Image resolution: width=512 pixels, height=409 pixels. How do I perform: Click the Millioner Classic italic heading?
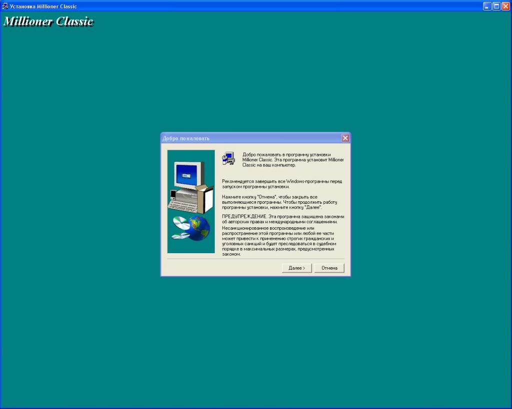pyautogui.click(x=48, y=21)
